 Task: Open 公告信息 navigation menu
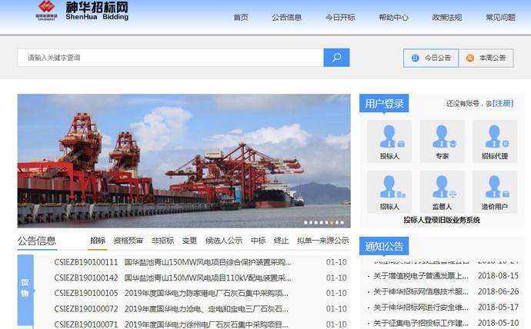coord(286,18)
